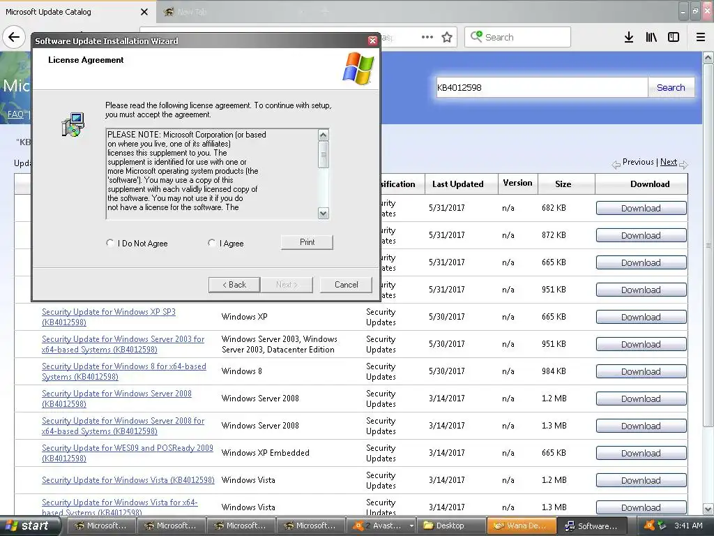714x536 pixels.
Task: Open the hamburger menu in browser
Action: point(700,38)
